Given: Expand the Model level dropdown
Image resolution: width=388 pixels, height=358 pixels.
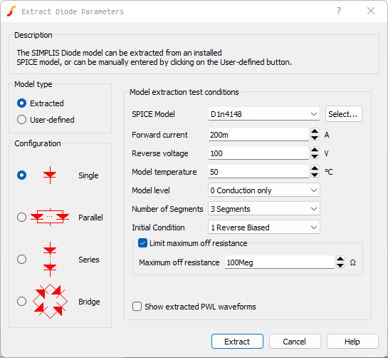Looking at the screenshot, I should pos(264,190).
